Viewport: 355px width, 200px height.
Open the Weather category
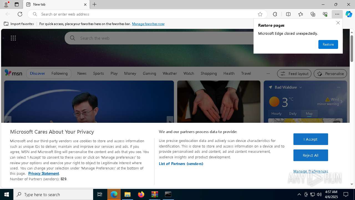170,73
